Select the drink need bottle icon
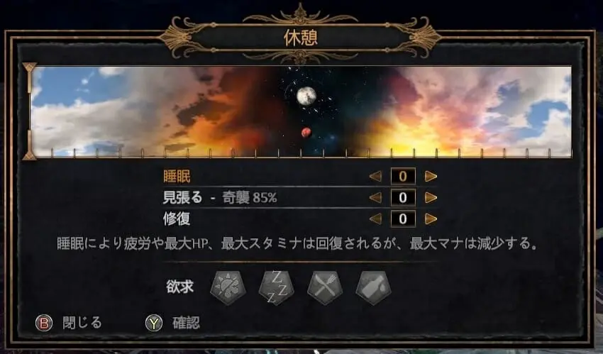Viewport: 603px width, 354px height. click(373, 287)
